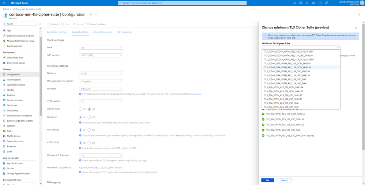Open the user account avatar menu
This screenshot has width=365, height=185.
[x=362, y=3]
